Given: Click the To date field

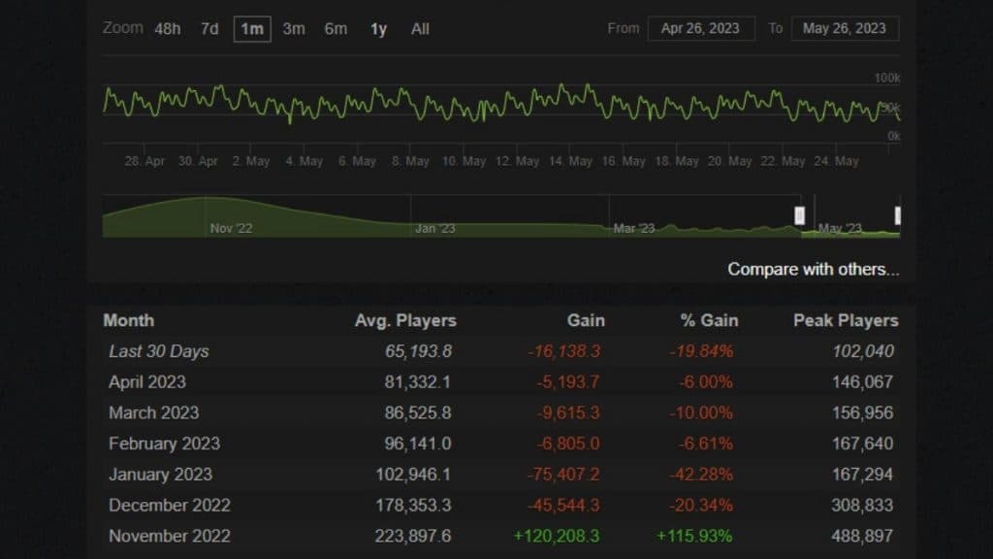Looking at the screenshot, I should [x=845, y=29].
